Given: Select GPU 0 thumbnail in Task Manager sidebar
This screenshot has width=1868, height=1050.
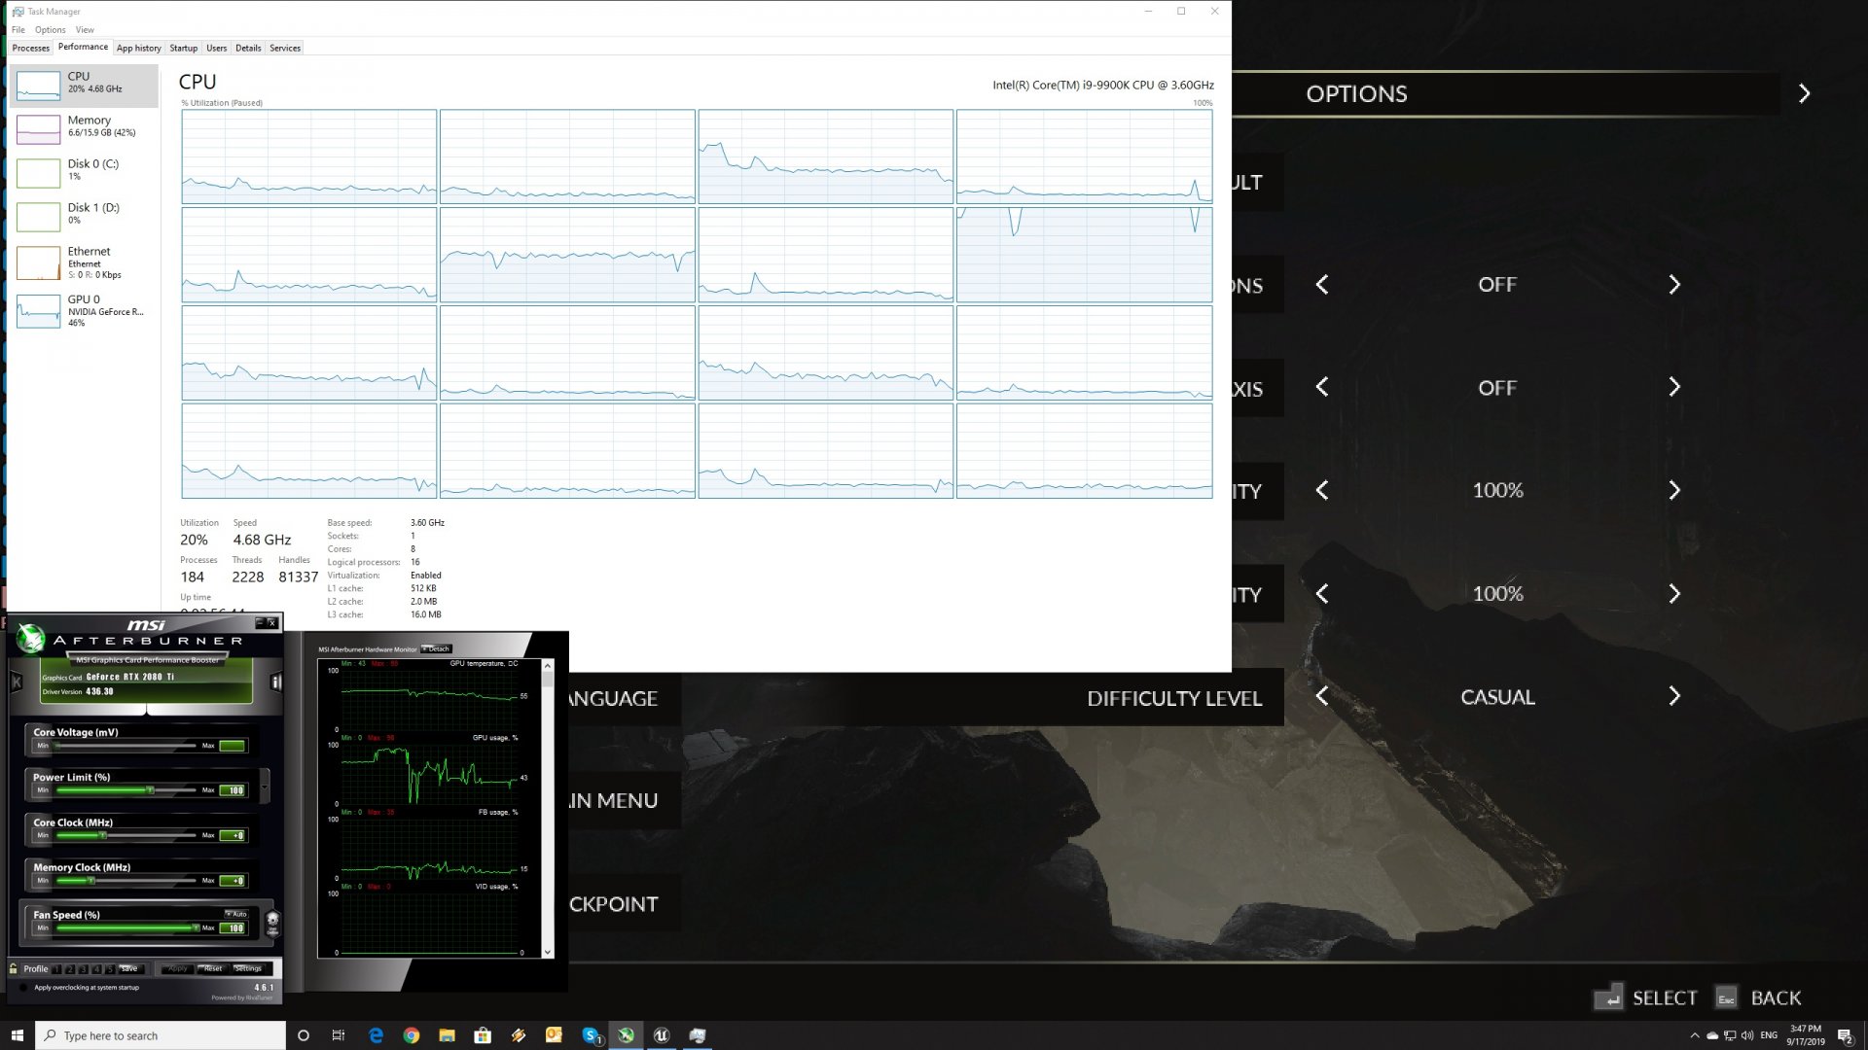Looking at the screenshot, I should (39, 311).
